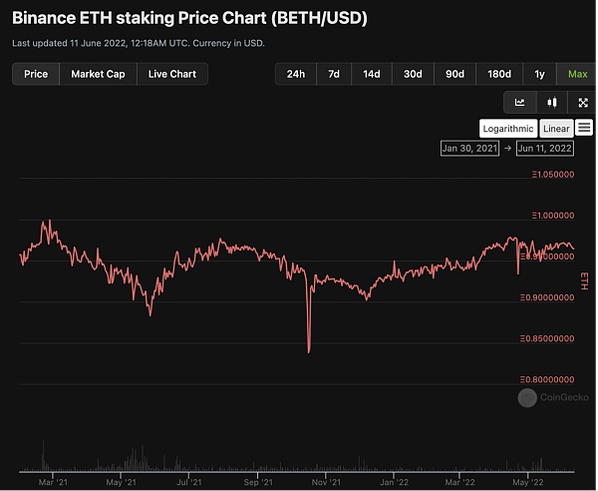
Task: Open the Live Chart tab
Action: 172,74
